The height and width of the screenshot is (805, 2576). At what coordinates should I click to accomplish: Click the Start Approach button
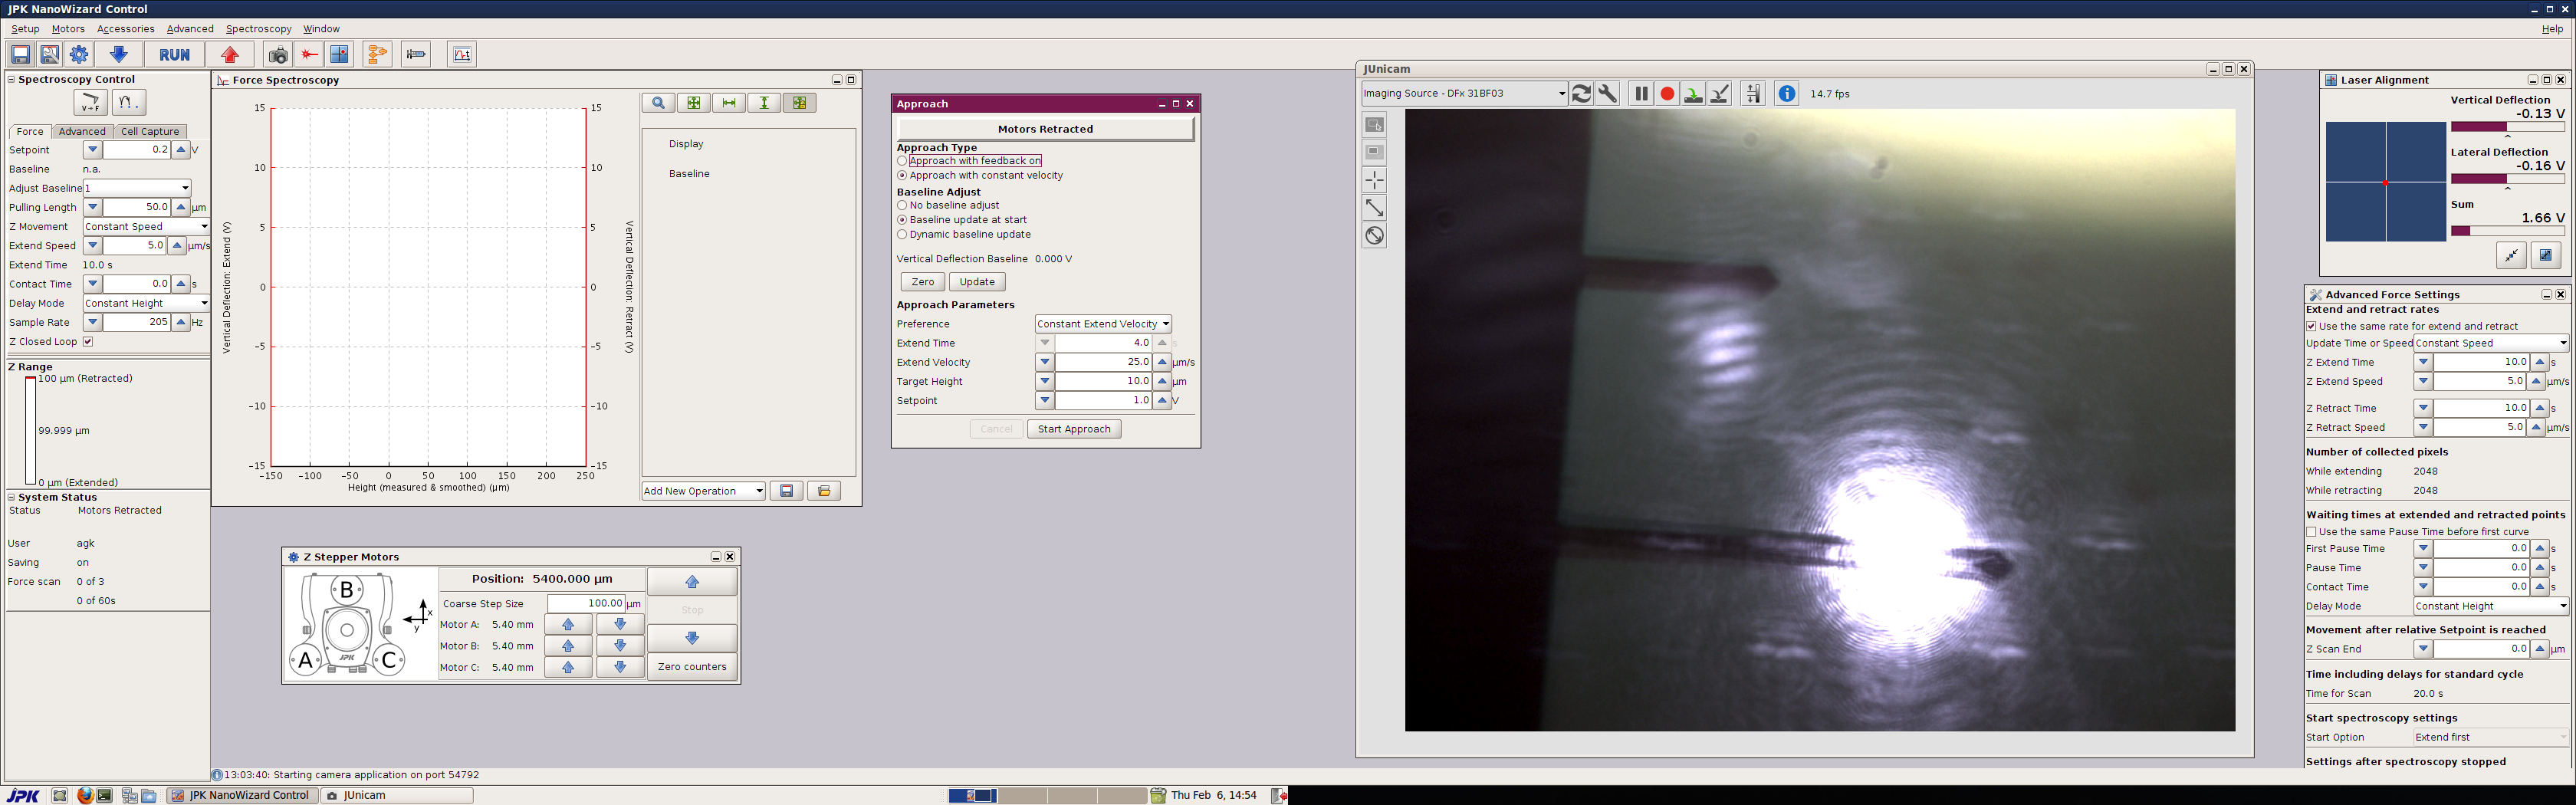[1074, 429]
